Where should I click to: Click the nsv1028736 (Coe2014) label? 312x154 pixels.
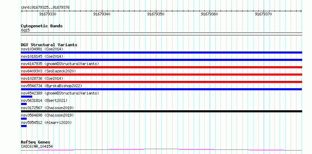pyautogui.click(x=42, y=78)
